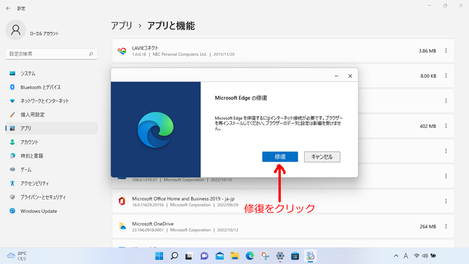
Task: Open the アカウント settings page
Action: 29,142
